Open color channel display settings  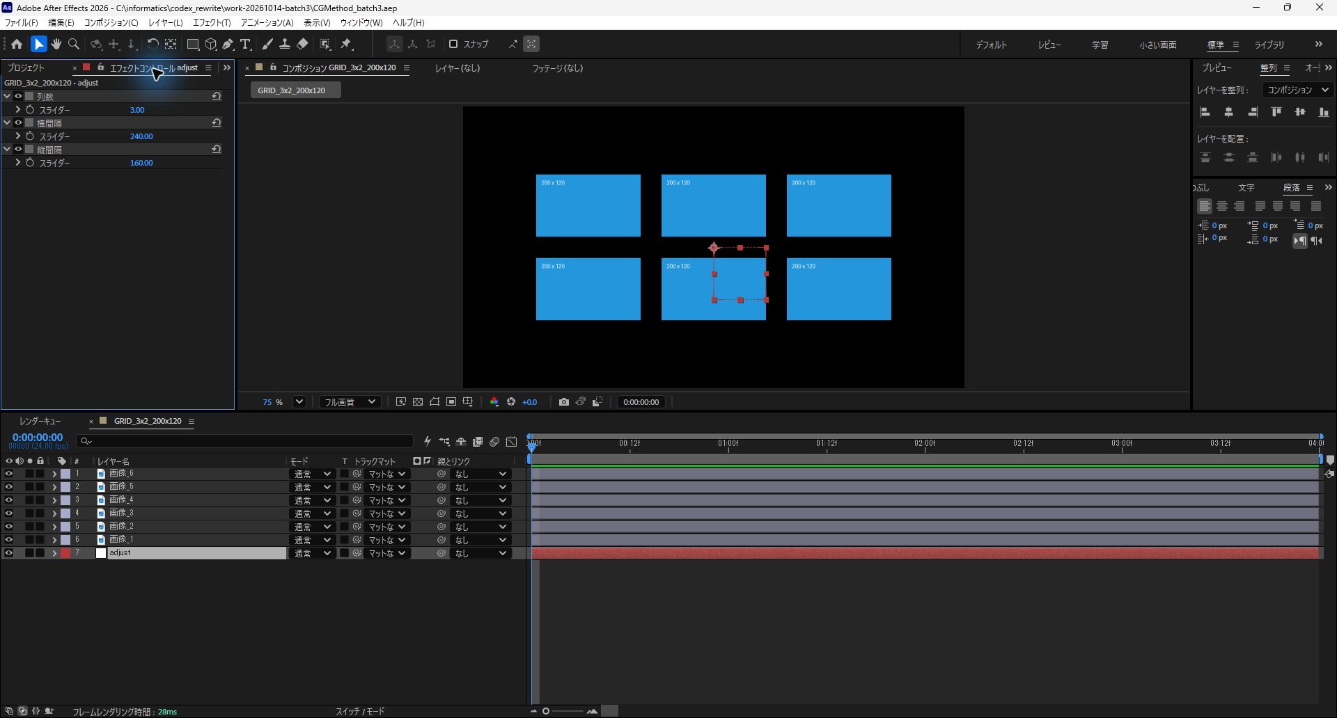tap(494, 402)
